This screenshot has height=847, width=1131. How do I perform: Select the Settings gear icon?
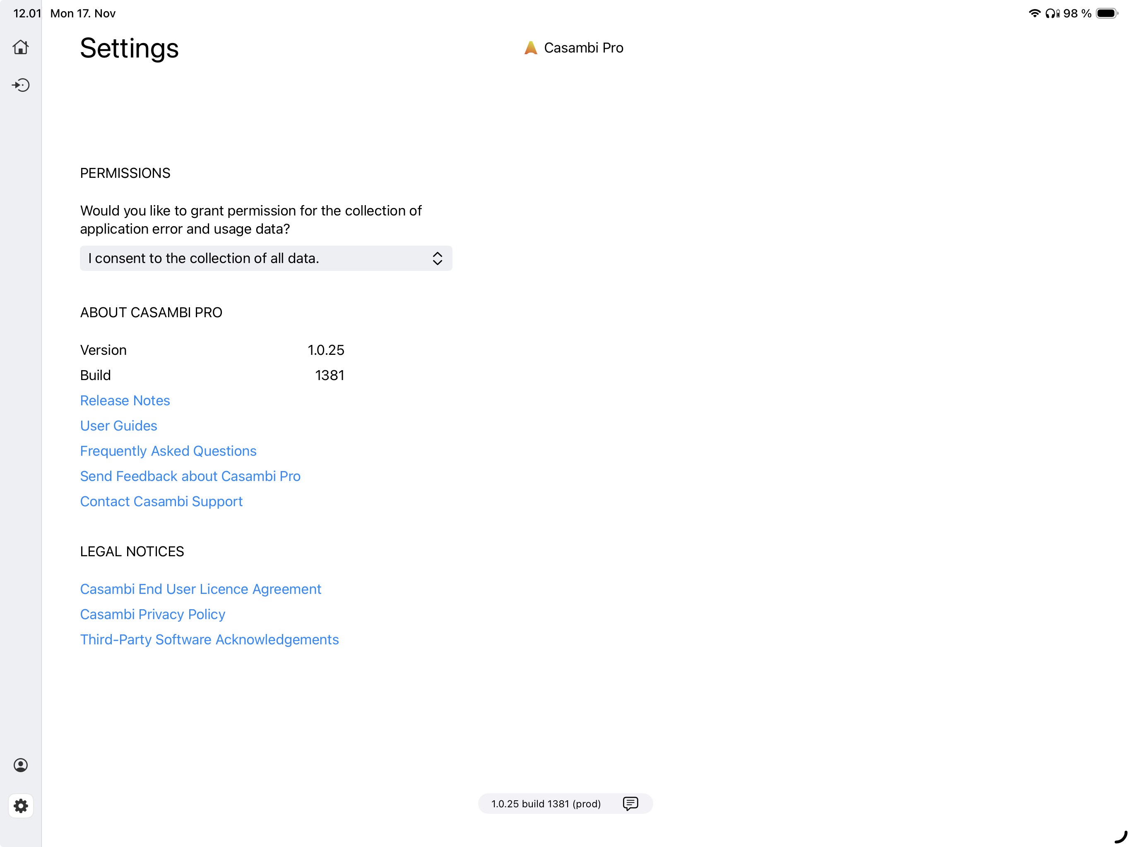[21, 806]
